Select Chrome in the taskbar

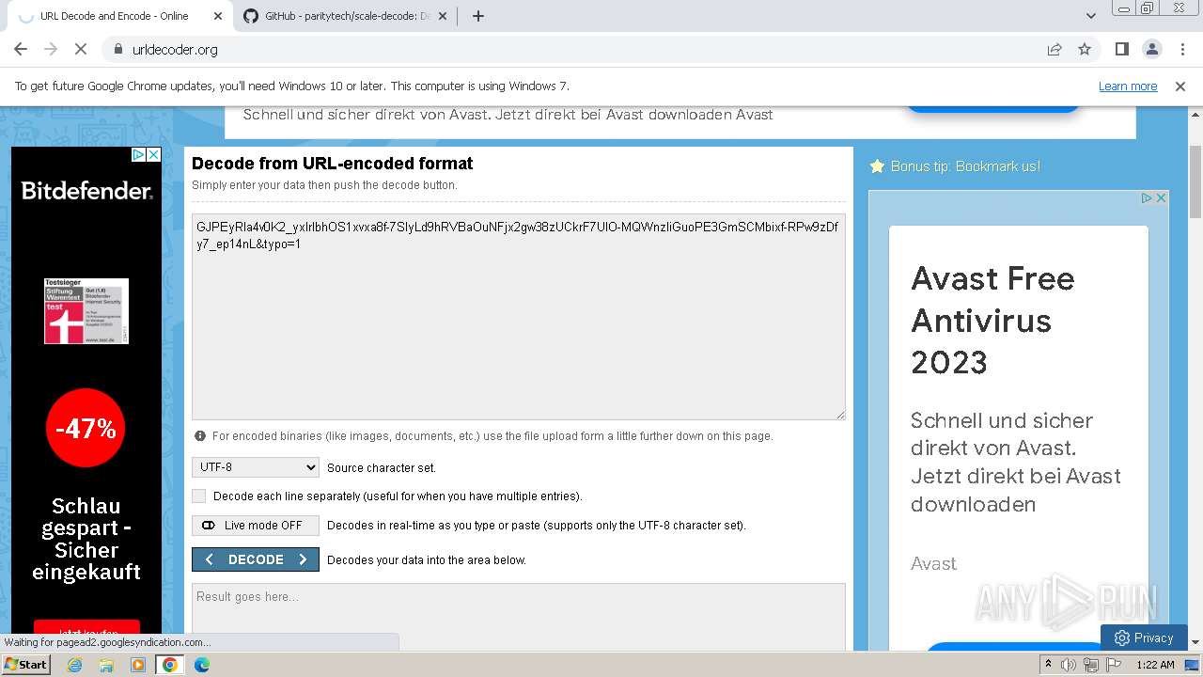click(169, 665)
